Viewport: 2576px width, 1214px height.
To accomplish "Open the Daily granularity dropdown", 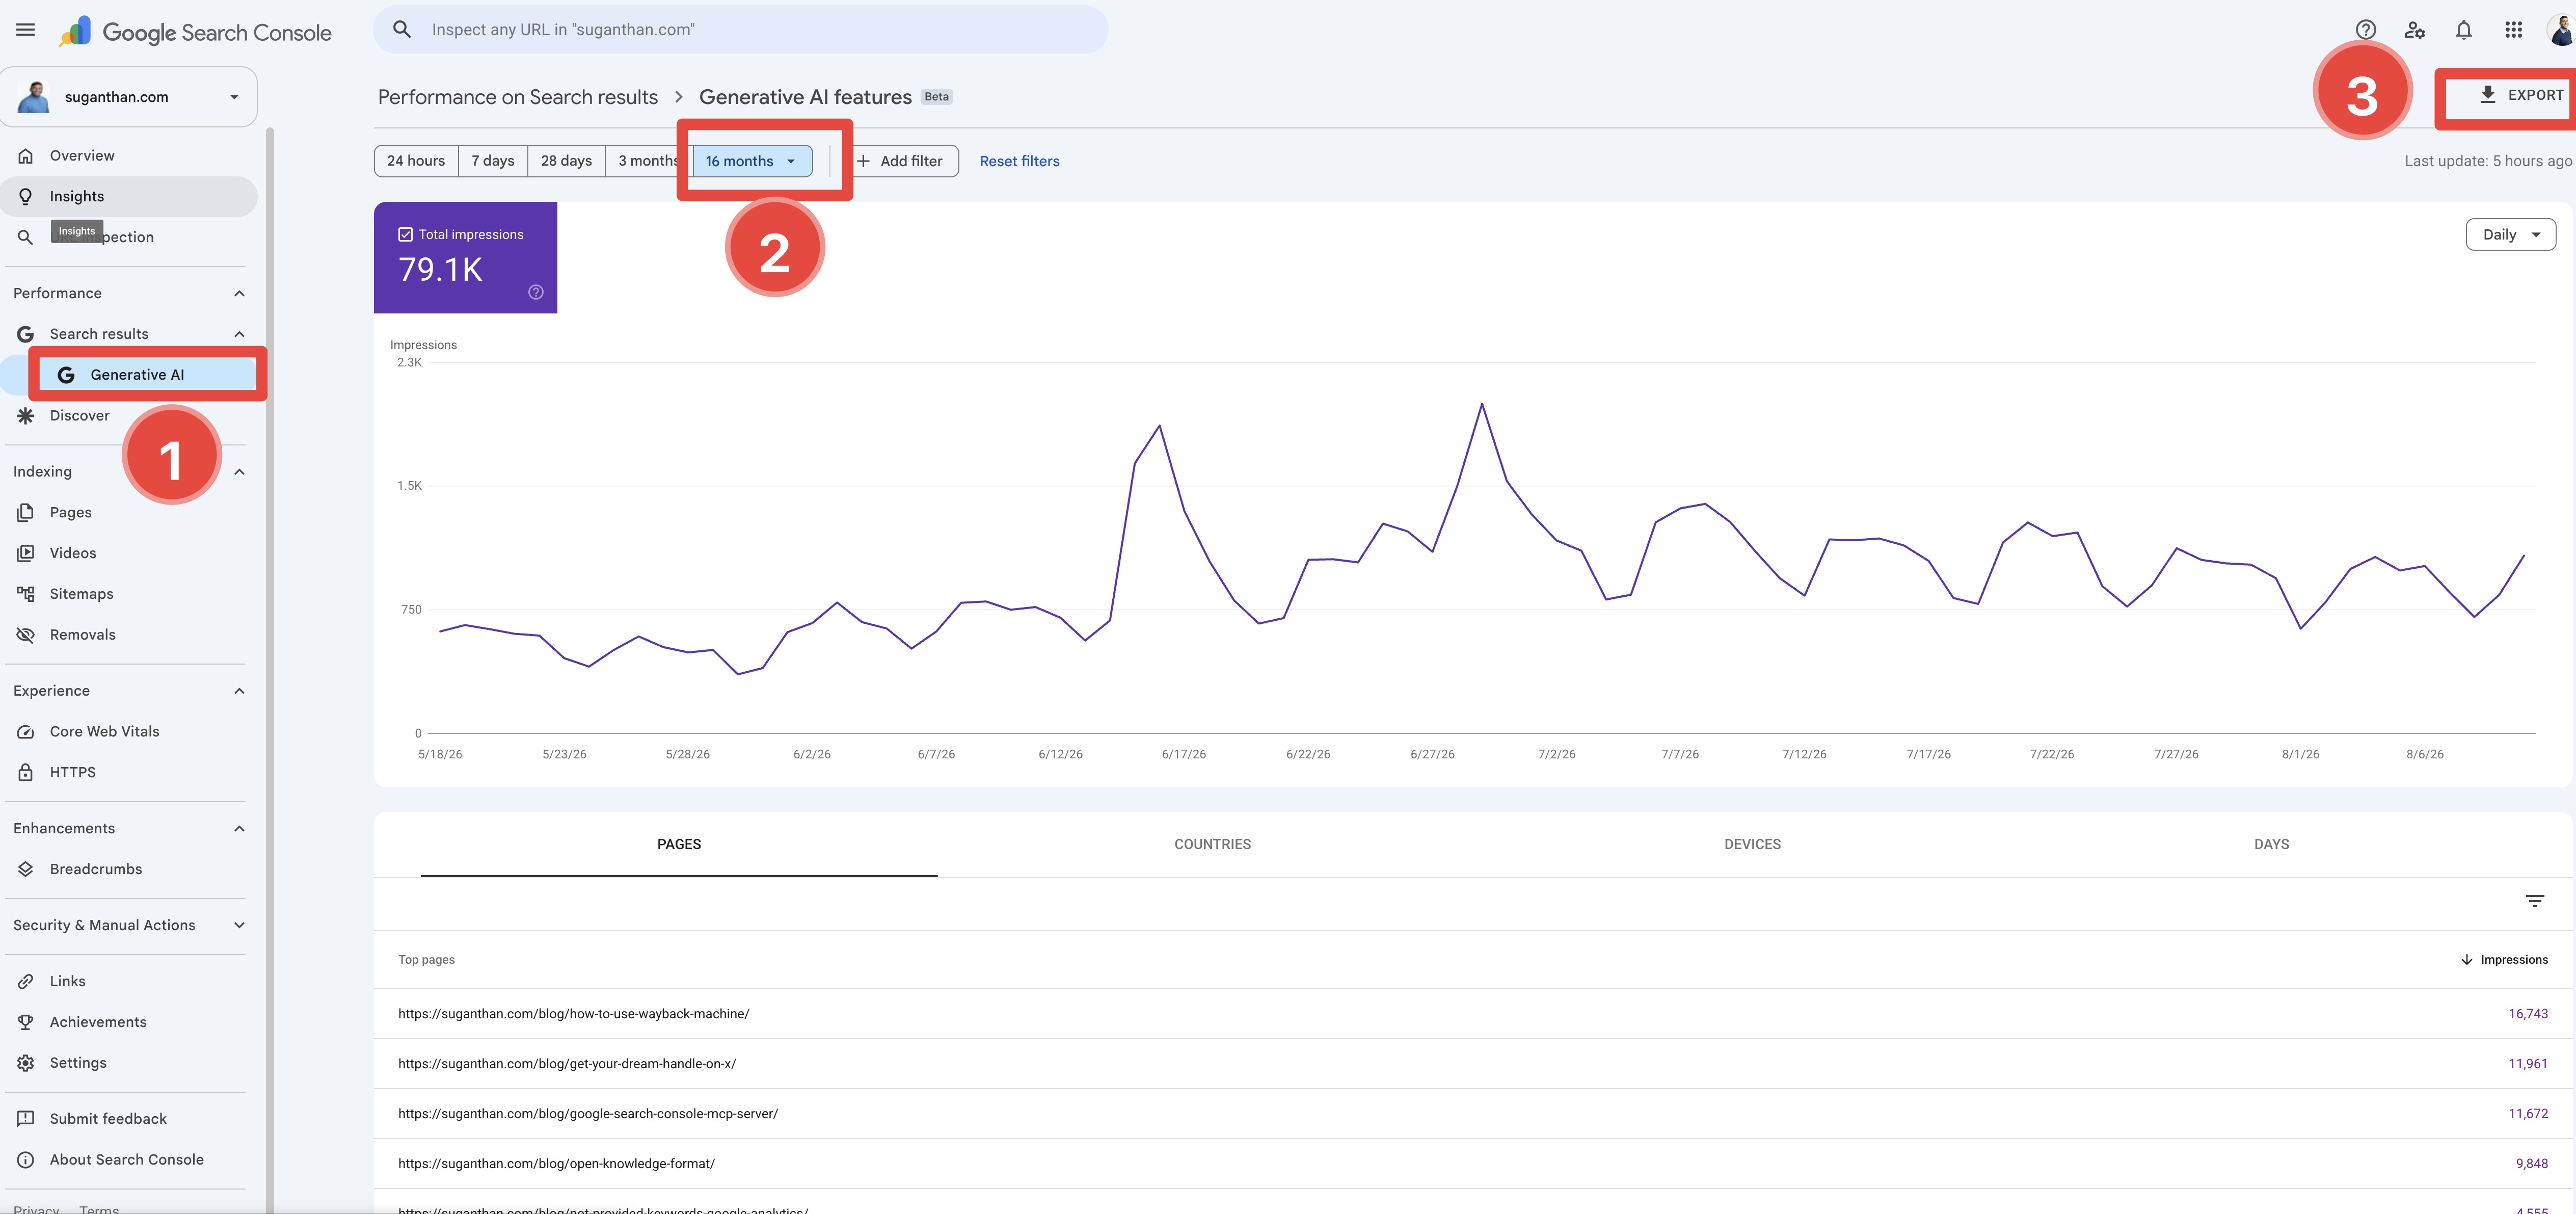I will coord(2510,234).
